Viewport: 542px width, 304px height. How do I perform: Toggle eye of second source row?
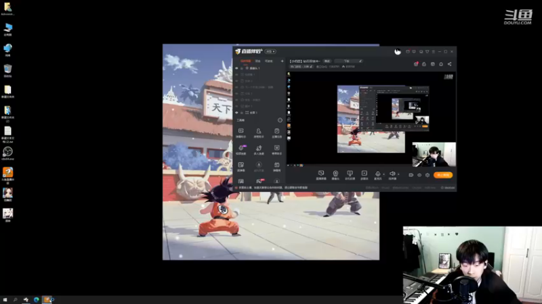(x=236, y=74)
